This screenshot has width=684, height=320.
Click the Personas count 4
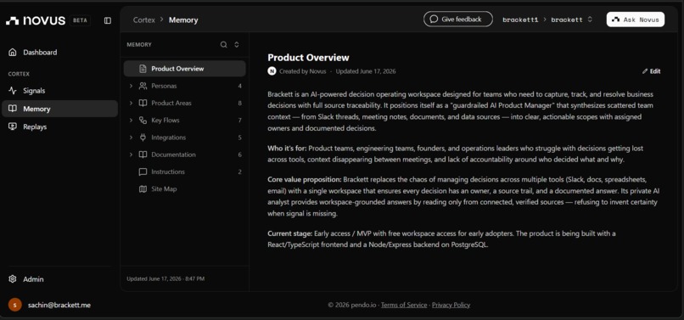click(240, 86)
